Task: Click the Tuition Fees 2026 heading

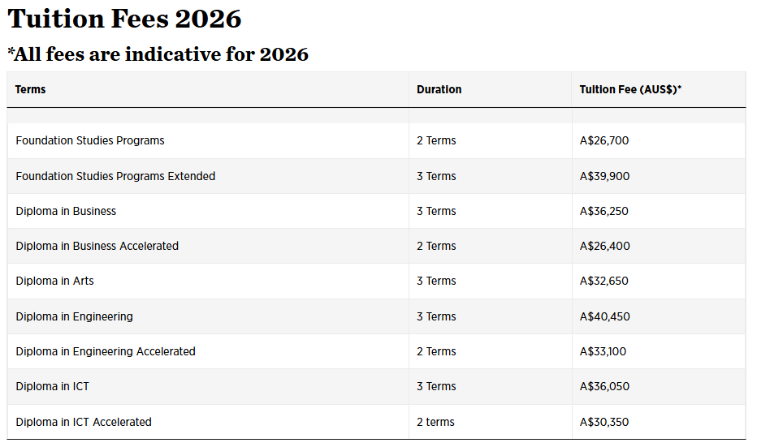Action: [124, 19]
